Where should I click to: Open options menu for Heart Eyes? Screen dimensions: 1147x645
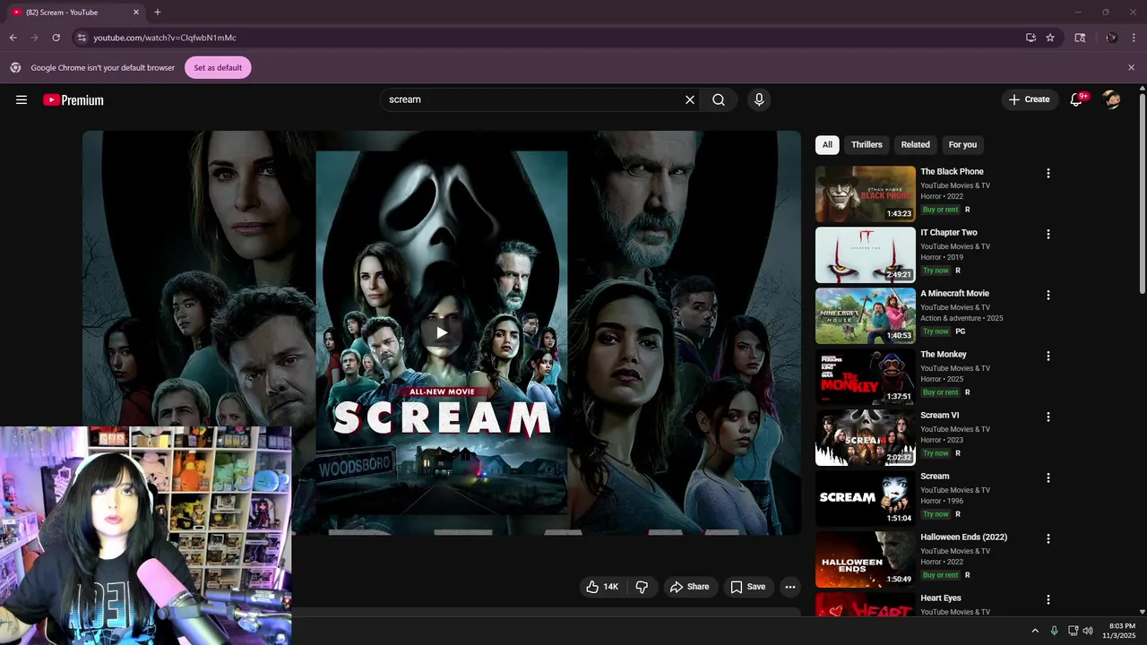pyautogui.click(x=1048, y=600)
